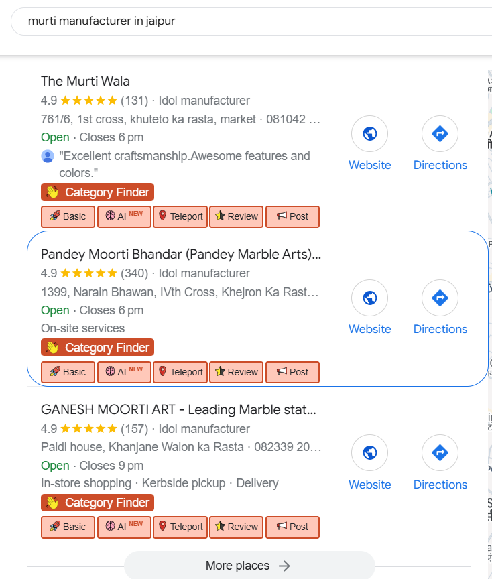Open Pandey Moorti Bhandar listing title
This screenshot has width=492, height=579.
pos(181,255)
